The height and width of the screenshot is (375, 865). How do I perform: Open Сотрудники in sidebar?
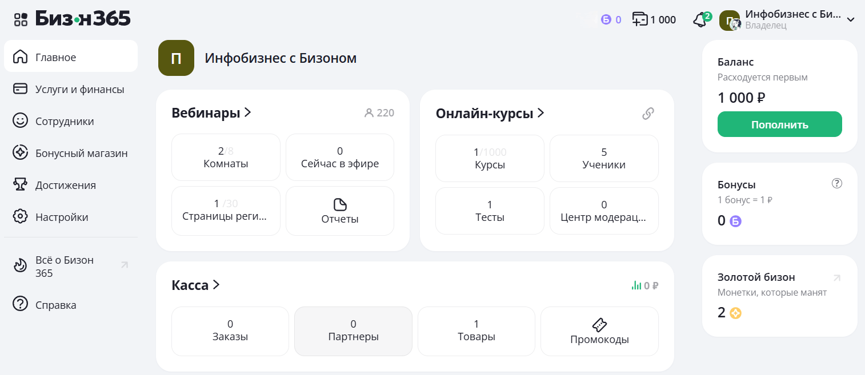click(x=64, y=122)
